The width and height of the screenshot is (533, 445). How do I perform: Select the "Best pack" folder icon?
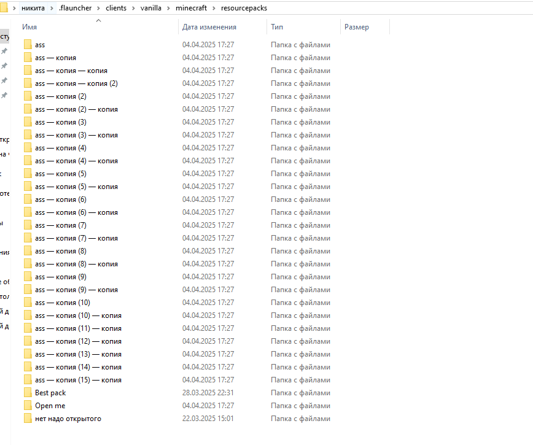pos(28,393)
